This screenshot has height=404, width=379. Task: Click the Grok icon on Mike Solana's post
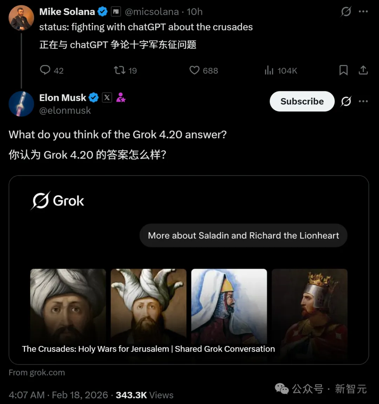[346, 12]
